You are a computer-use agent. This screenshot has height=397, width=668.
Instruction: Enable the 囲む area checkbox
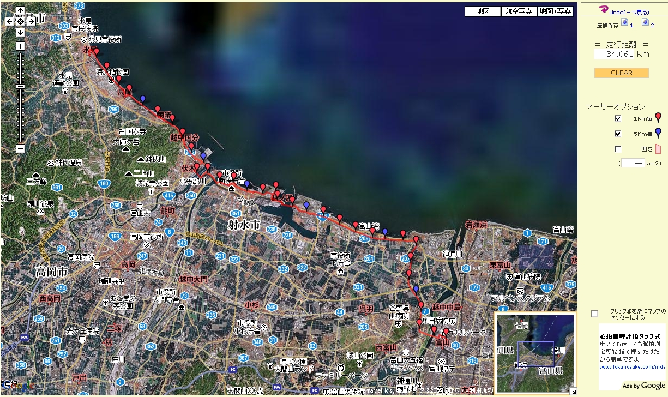[x=618, y=149]
